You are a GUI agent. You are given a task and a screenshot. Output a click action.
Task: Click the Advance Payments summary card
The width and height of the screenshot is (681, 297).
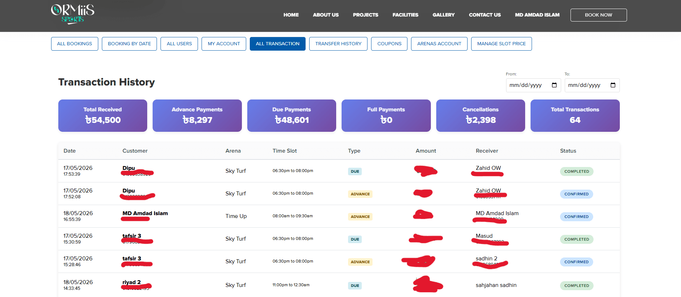click(197, 116)
